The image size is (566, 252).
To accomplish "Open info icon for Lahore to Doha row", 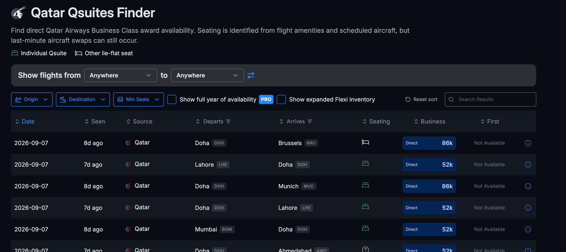I will pos(528,165).
